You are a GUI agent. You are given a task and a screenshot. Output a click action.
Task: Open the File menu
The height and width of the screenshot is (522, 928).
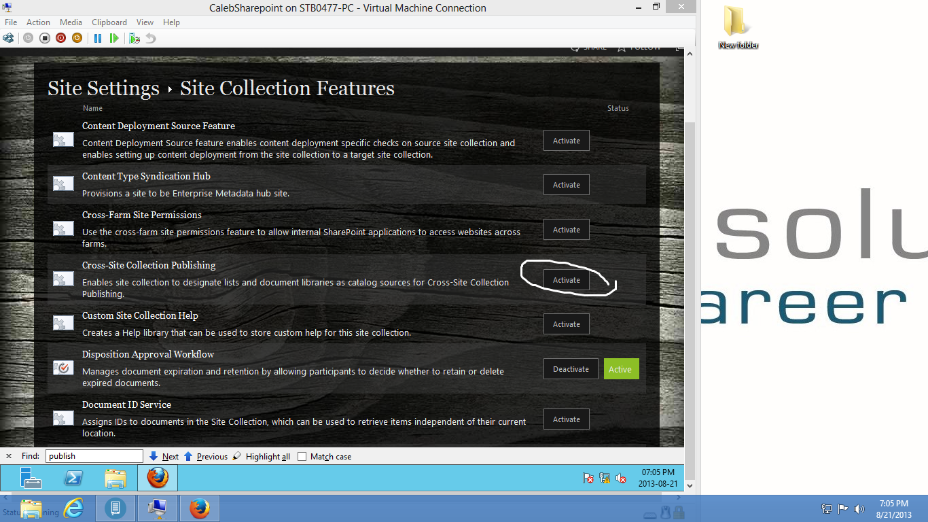click(x=11, y=22)
